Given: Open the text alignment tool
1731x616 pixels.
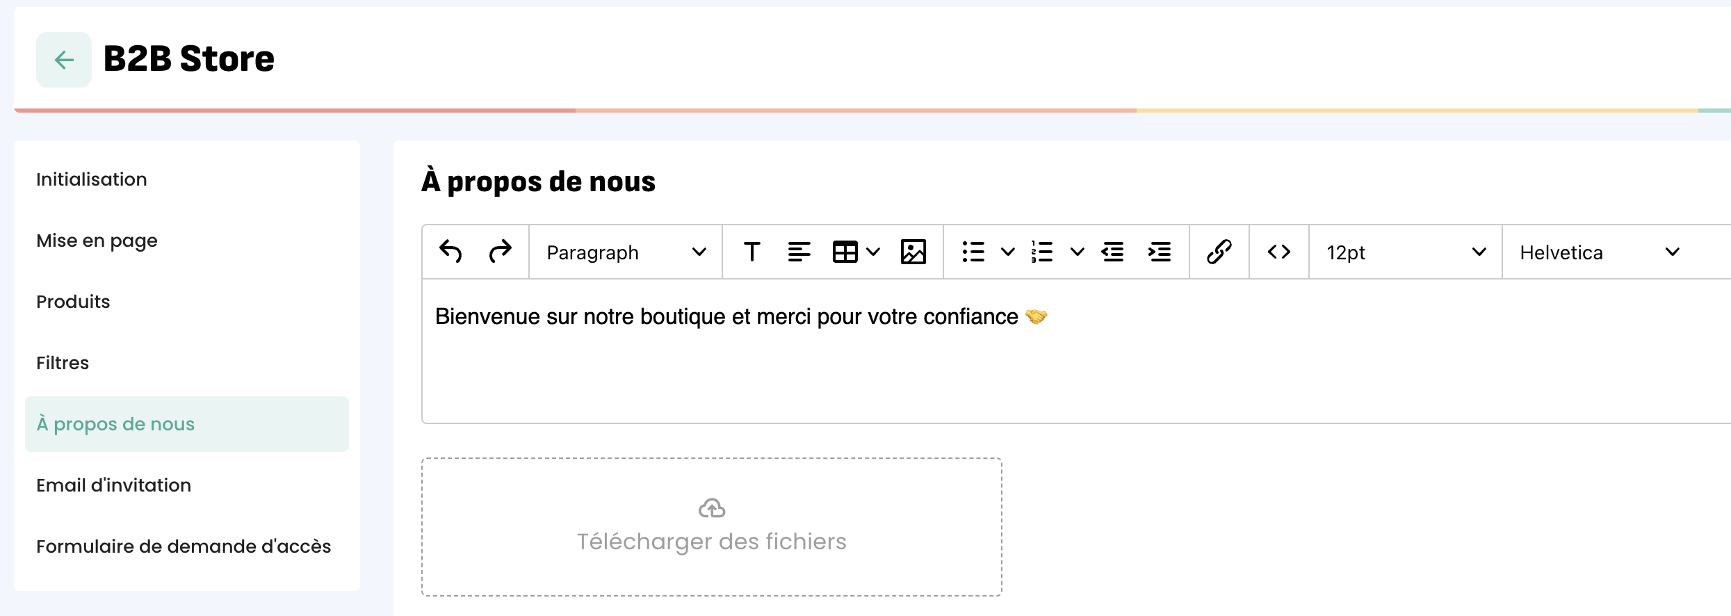Looking at the screenshot, I should coord(799,252).
